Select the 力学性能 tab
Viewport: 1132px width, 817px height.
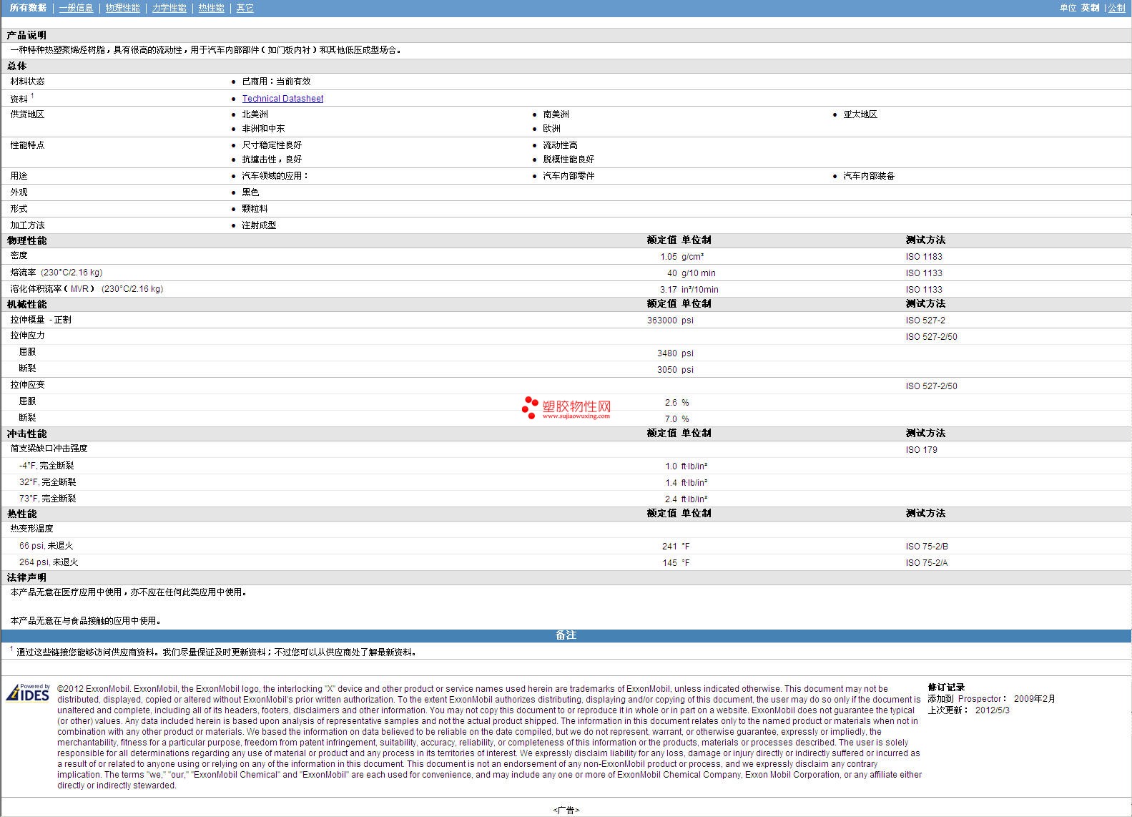(169, 8)
